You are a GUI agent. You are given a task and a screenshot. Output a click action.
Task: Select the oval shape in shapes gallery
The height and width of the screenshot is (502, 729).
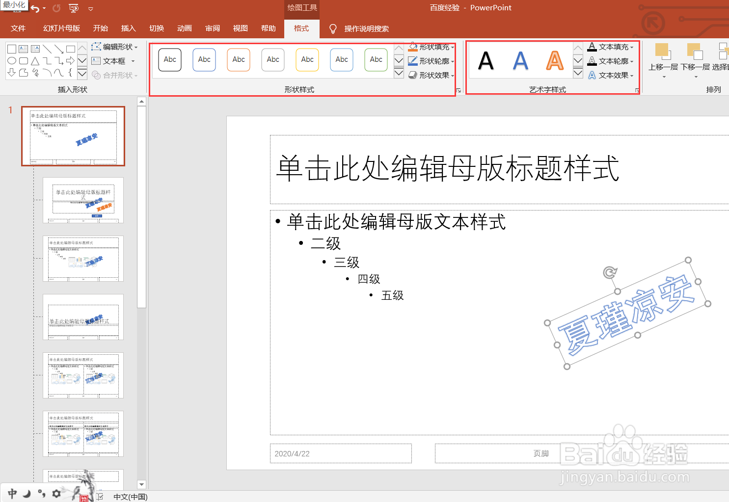(11, 60)
